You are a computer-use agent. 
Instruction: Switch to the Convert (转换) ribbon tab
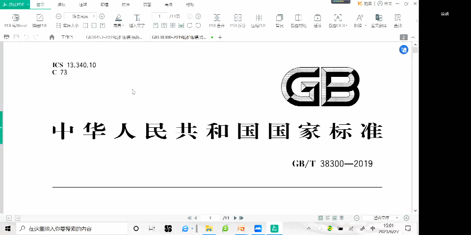pyautogui.click(x=126, y=4)
